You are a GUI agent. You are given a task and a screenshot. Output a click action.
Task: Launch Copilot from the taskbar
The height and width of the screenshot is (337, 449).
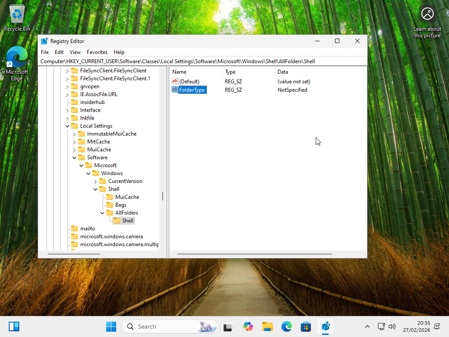(x=248, y=326)
